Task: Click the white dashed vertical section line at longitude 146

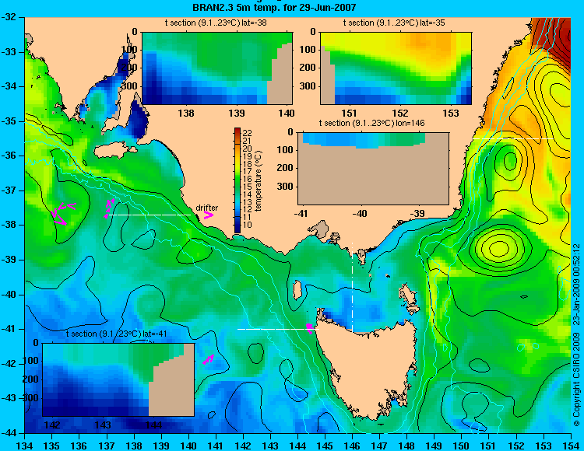Action: [x=352, y=287]
